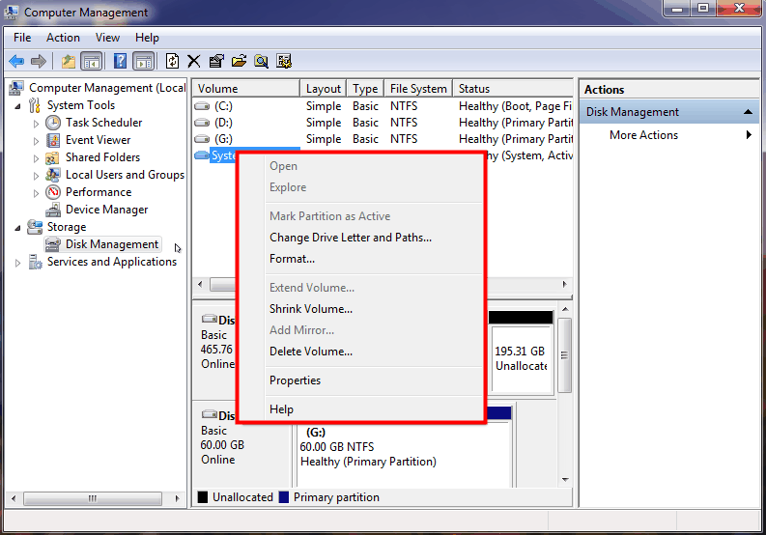Image resolution: width=766 pixels, height=535 pixels.
Task: Click the rightmost settings list toolbar icon
Action: [x=284, y=61]
